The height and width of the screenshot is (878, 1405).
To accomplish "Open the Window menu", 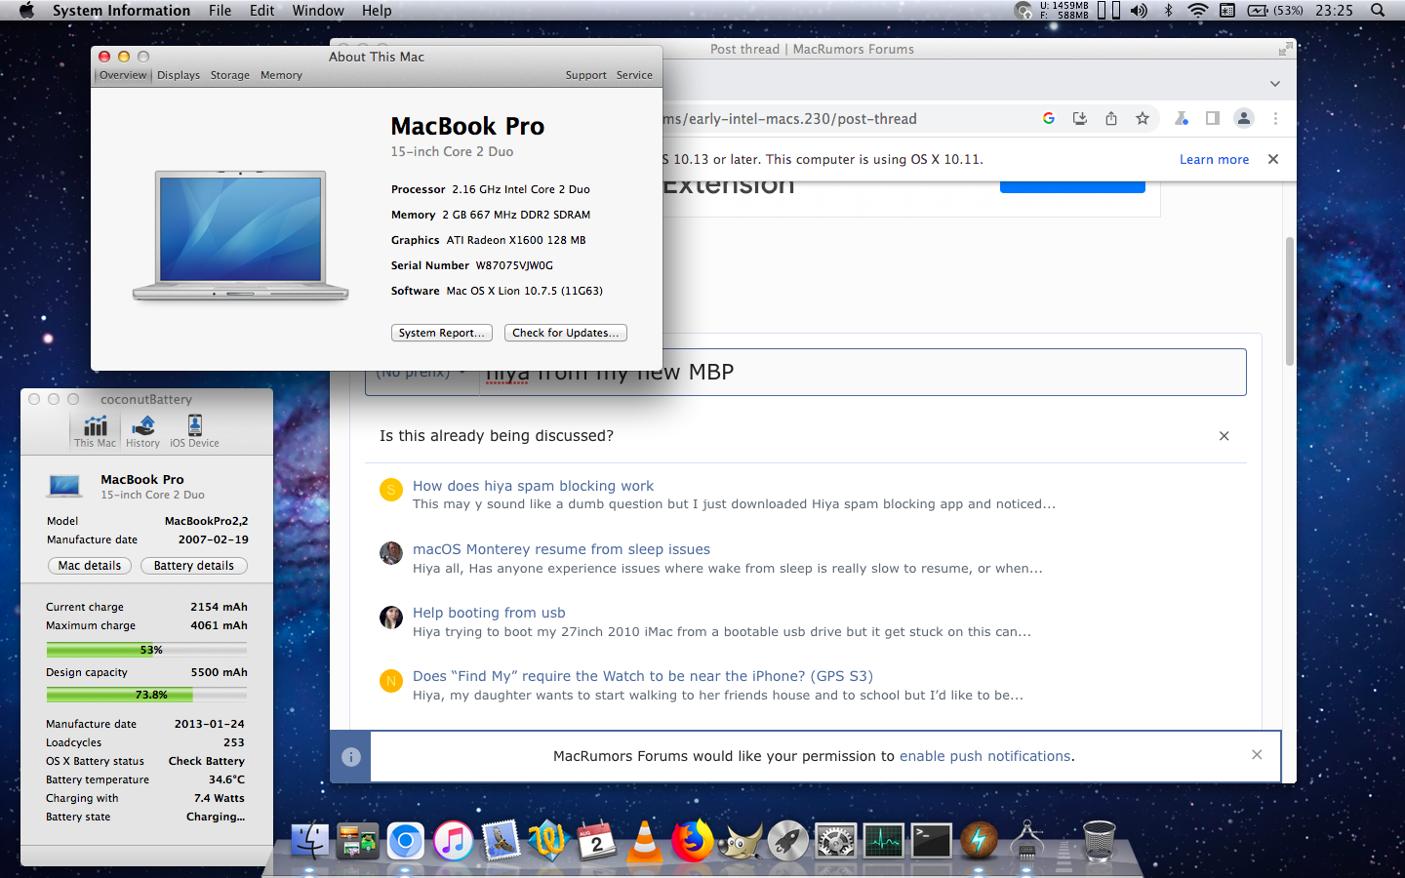I will (x=318, y=11).
